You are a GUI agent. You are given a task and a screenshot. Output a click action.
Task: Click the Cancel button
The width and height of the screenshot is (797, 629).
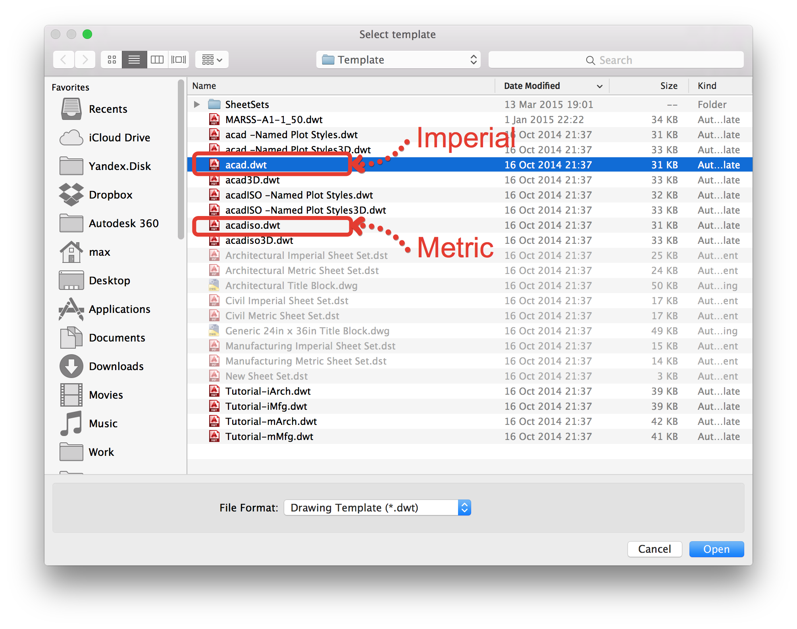coord(654,549)
